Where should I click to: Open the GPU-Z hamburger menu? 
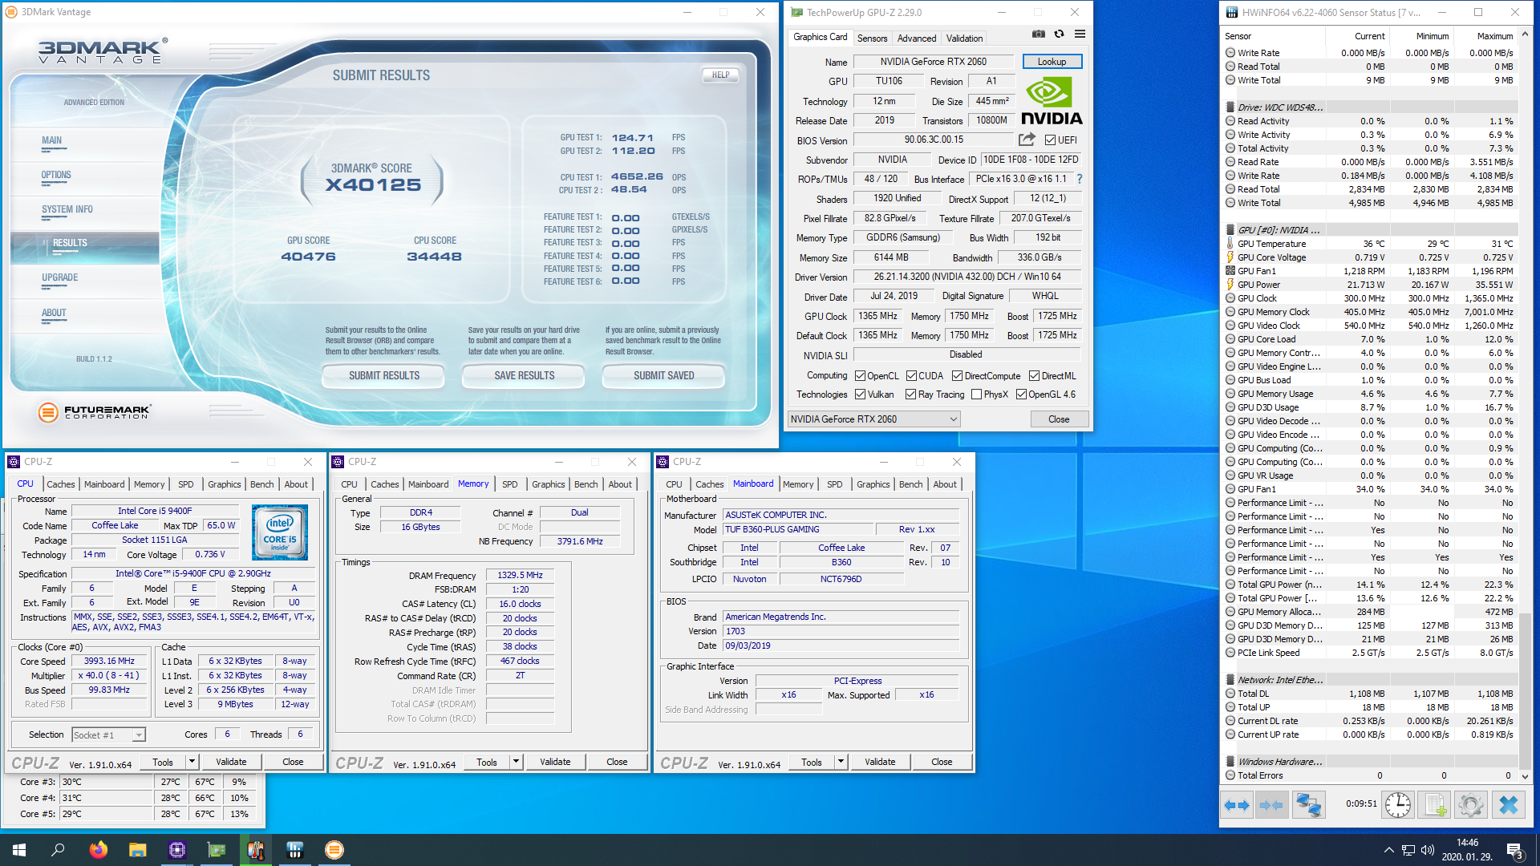(1080, 34)
